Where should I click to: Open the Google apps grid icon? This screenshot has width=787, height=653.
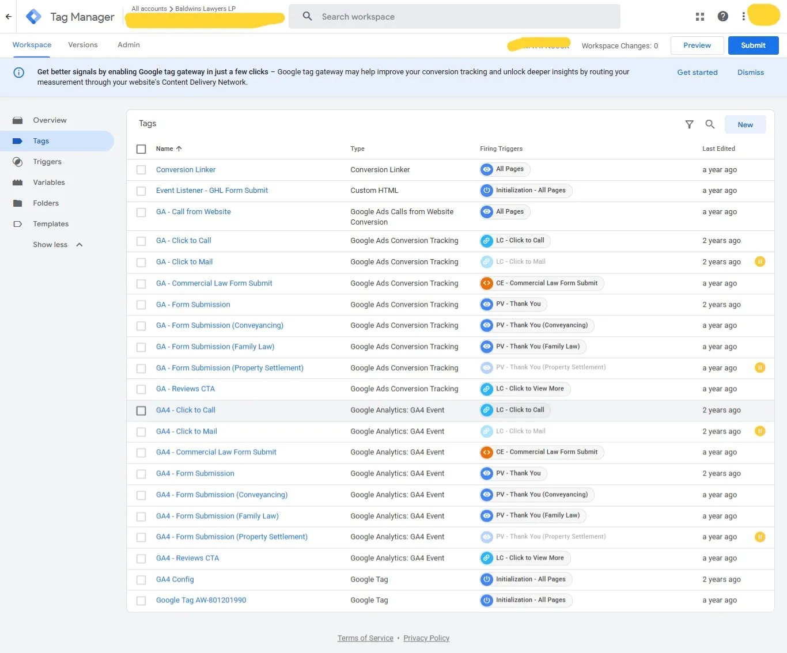(x=700, y=17)
